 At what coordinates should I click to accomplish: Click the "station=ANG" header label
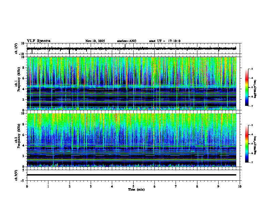(127, 41)
